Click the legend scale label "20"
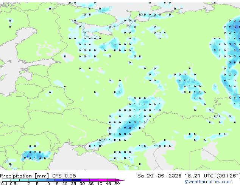 point(65,183)
